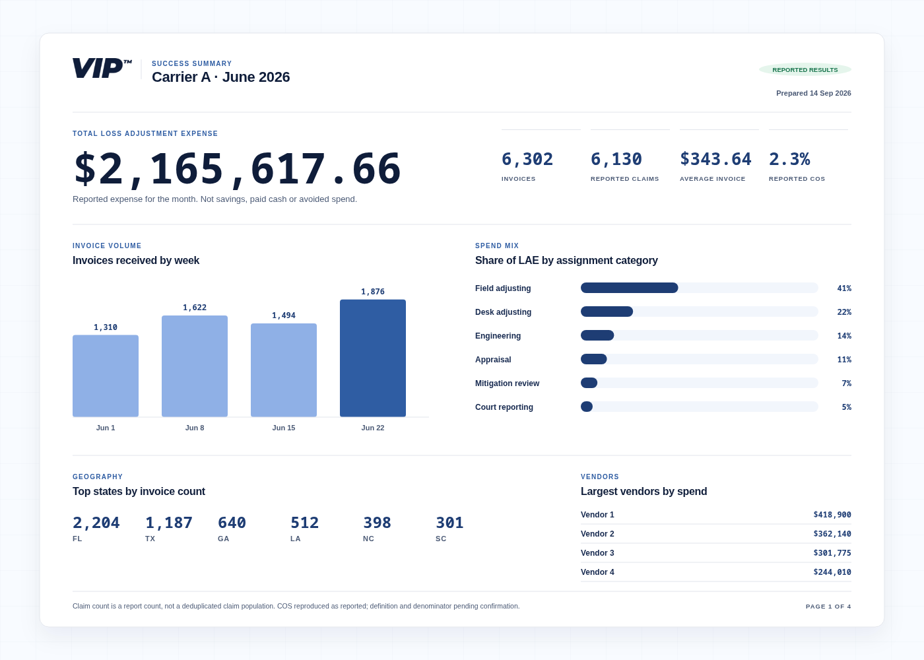Click the Jun 1 bar in chart
The width and height of the screenshot is (924, 660).
click(x=106, y=376)
